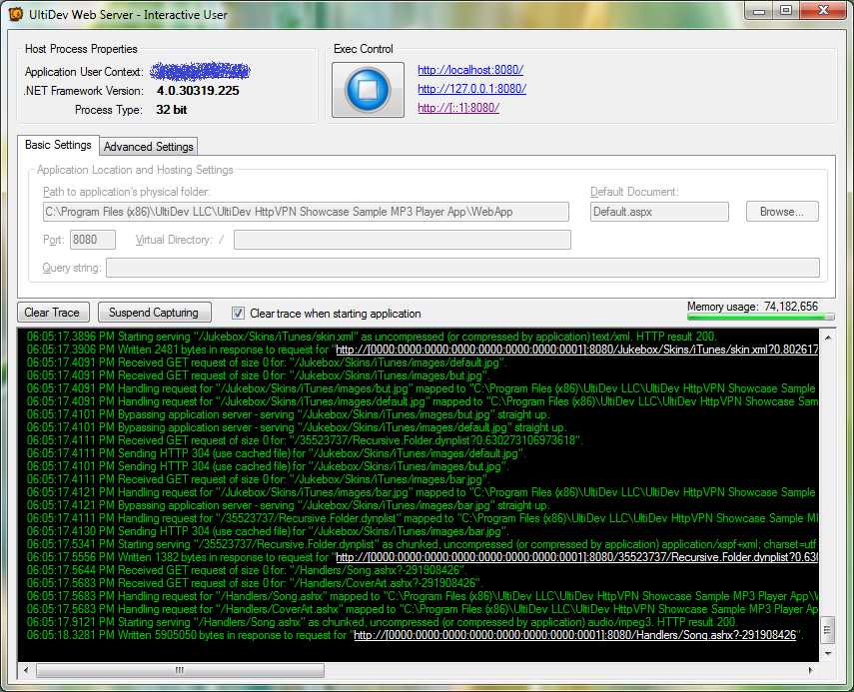Toggle Clear trace when starting application checkbox

(x=238, y=314)
